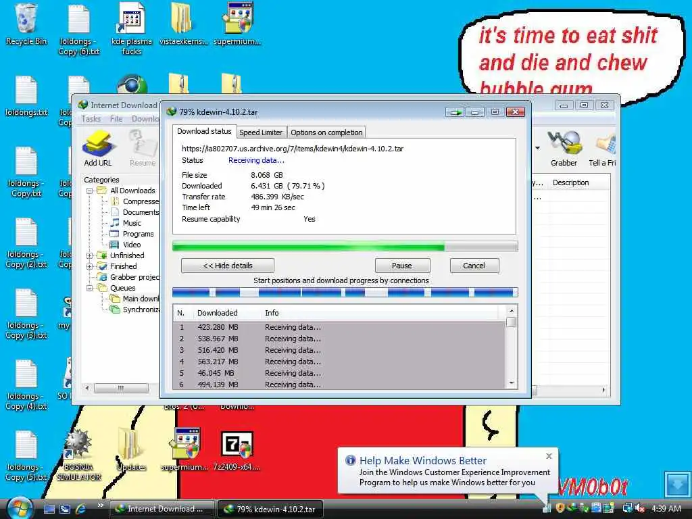
Task: Collapse the All Downloads tree node
Action: [90, 191]
